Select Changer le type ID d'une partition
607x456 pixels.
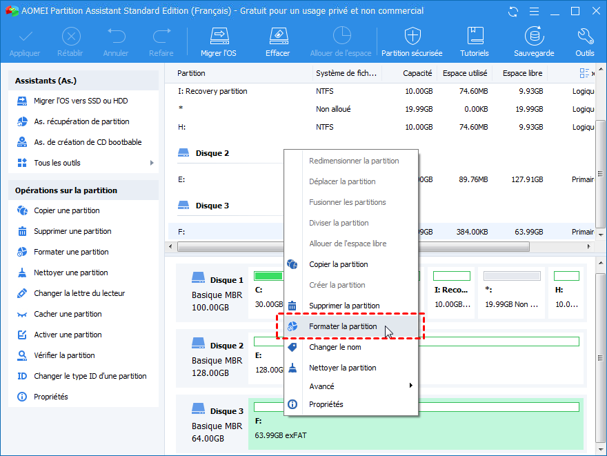click(90, 376)
